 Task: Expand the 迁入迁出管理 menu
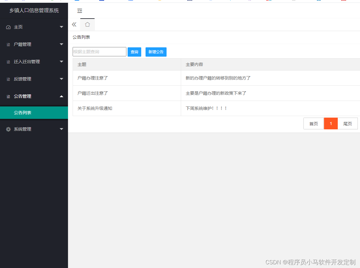[61, 62]
